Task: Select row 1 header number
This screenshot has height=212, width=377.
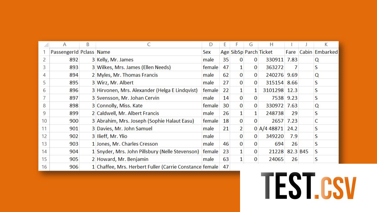Action: 44,52
